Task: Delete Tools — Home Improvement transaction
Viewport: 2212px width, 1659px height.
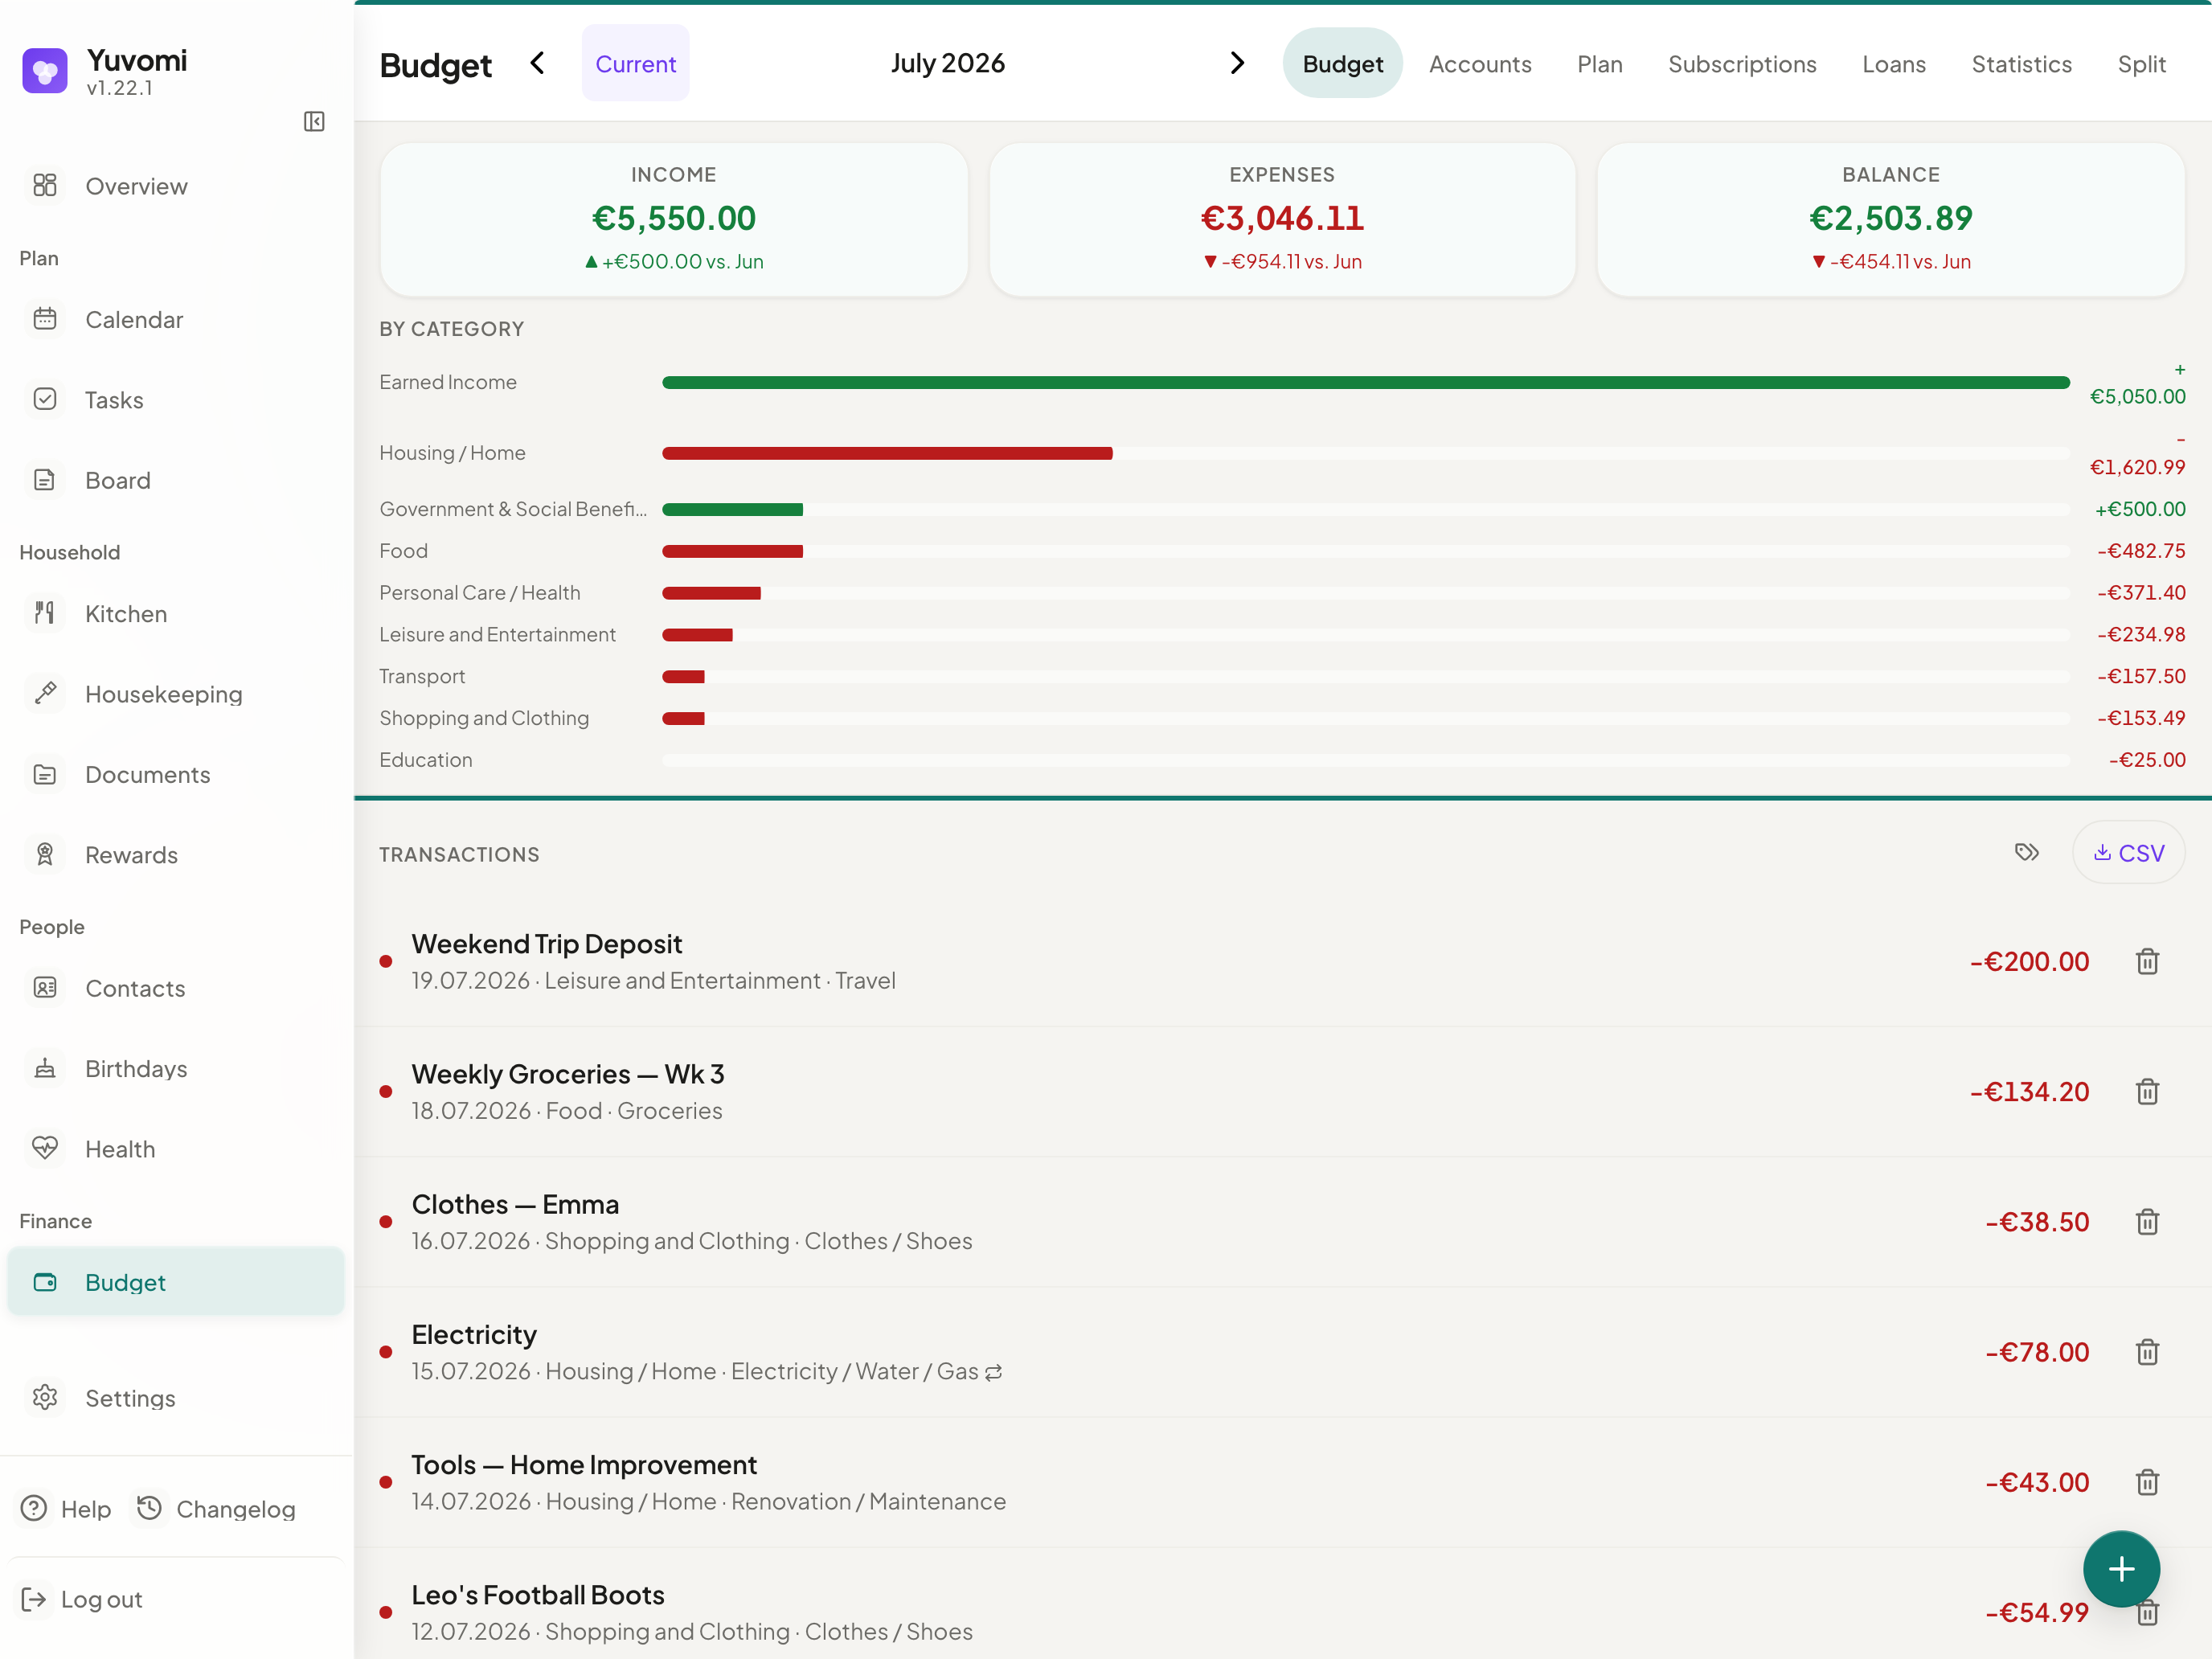Action: 2147,1482
